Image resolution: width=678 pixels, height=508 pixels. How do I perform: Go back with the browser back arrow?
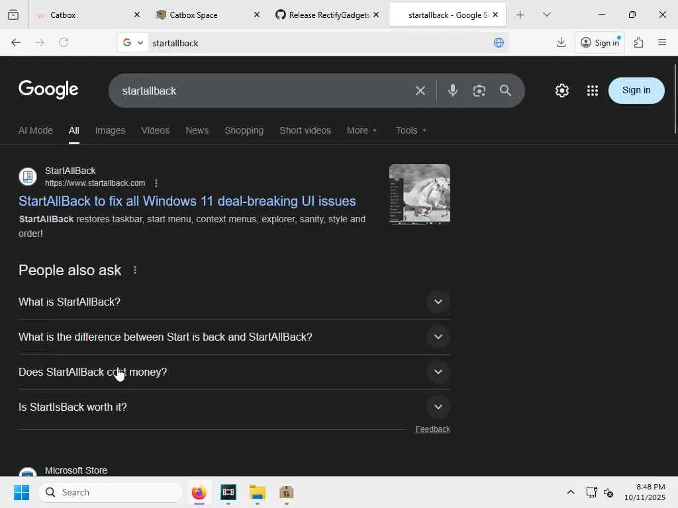pyautogui.click(x=16, y=42)
